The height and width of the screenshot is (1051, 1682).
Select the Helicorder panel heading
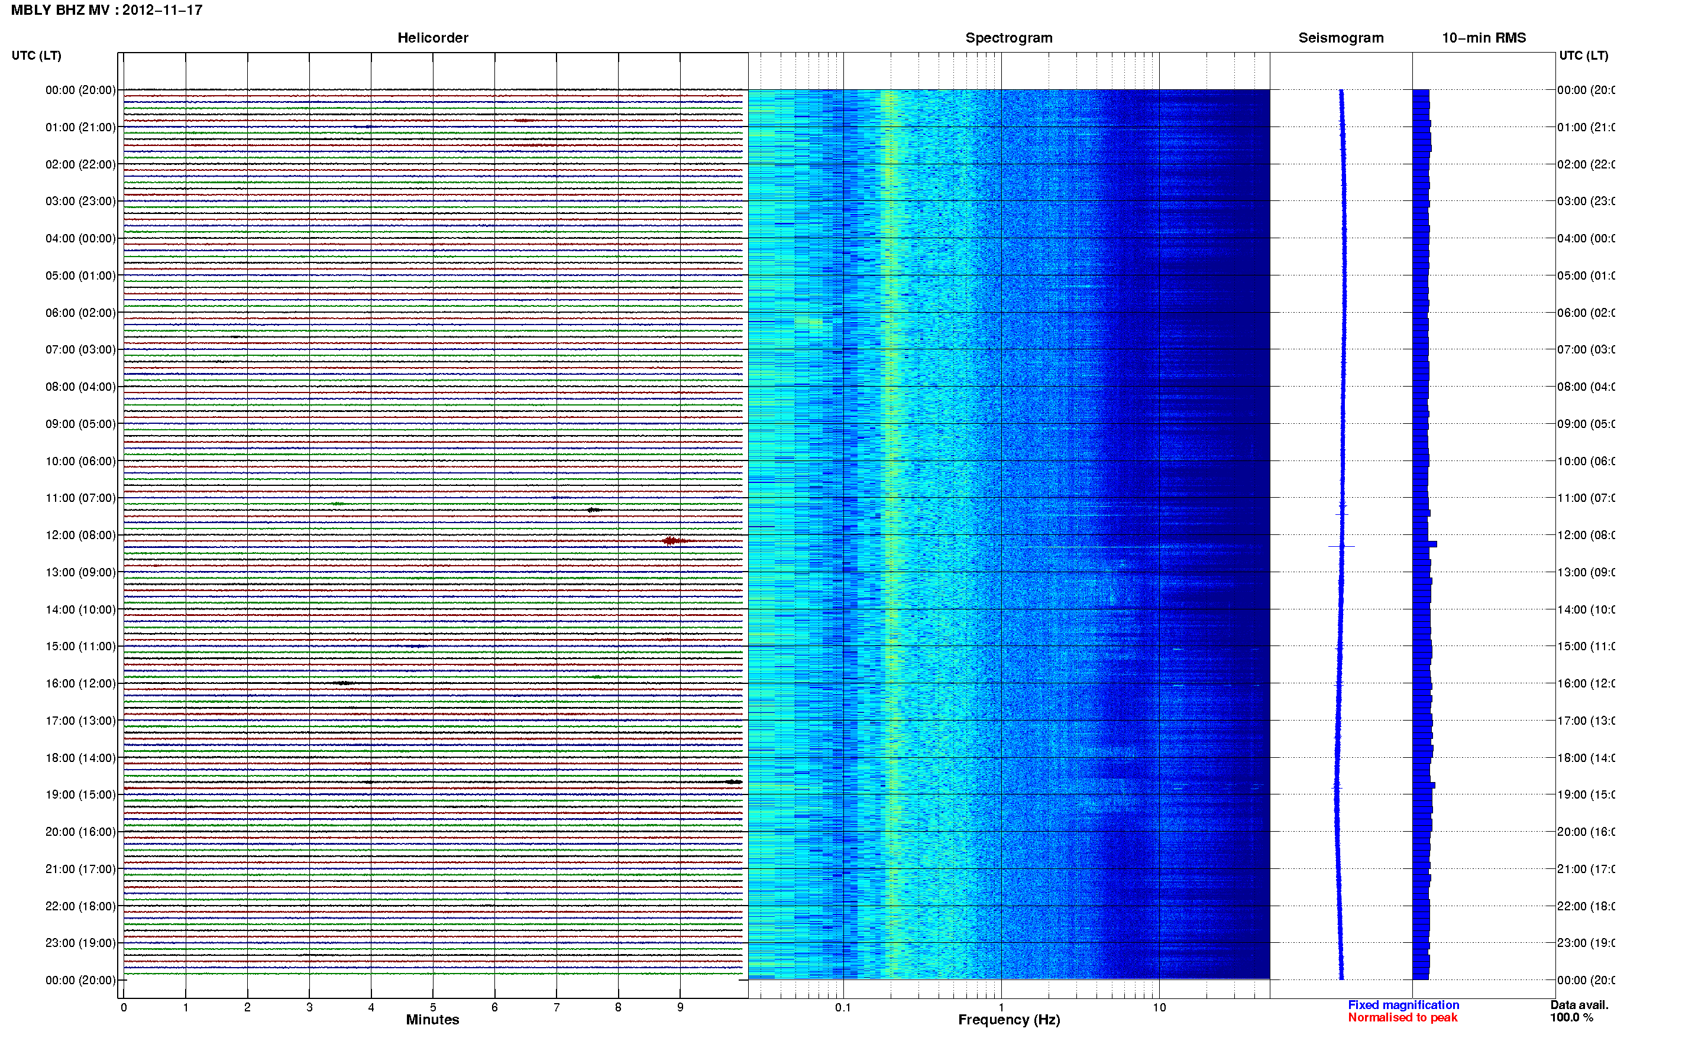pos(432,38)
